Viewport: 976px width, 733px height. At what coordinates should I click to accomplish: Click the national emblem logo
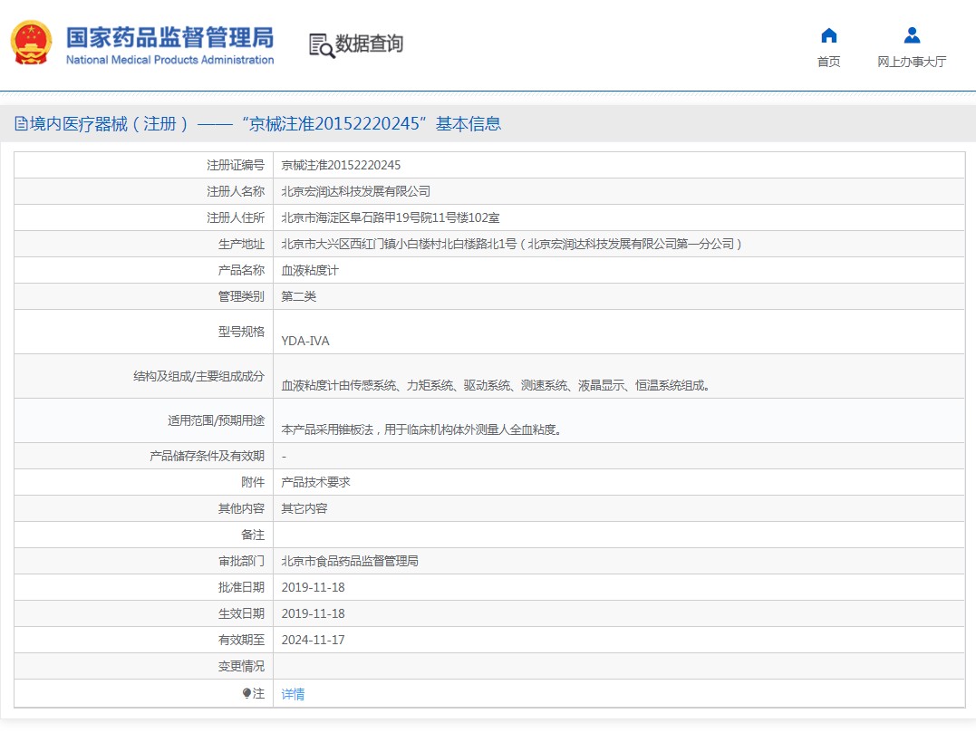[x=31, y=43]
